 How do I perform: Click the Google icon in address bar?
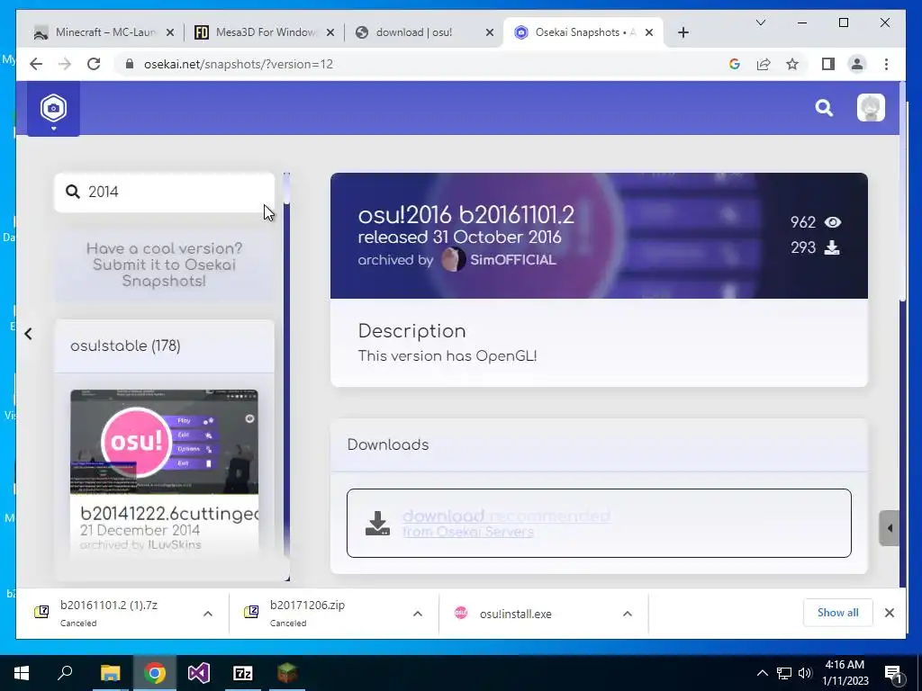[735, 64]
